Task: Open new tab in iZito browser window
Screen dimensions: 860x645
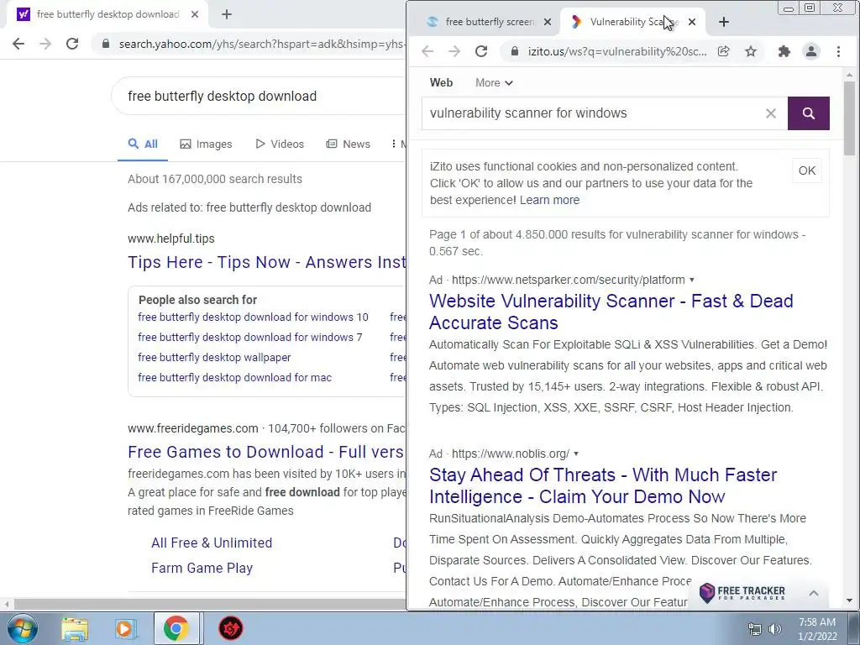Action: click(x=724, y=22)
